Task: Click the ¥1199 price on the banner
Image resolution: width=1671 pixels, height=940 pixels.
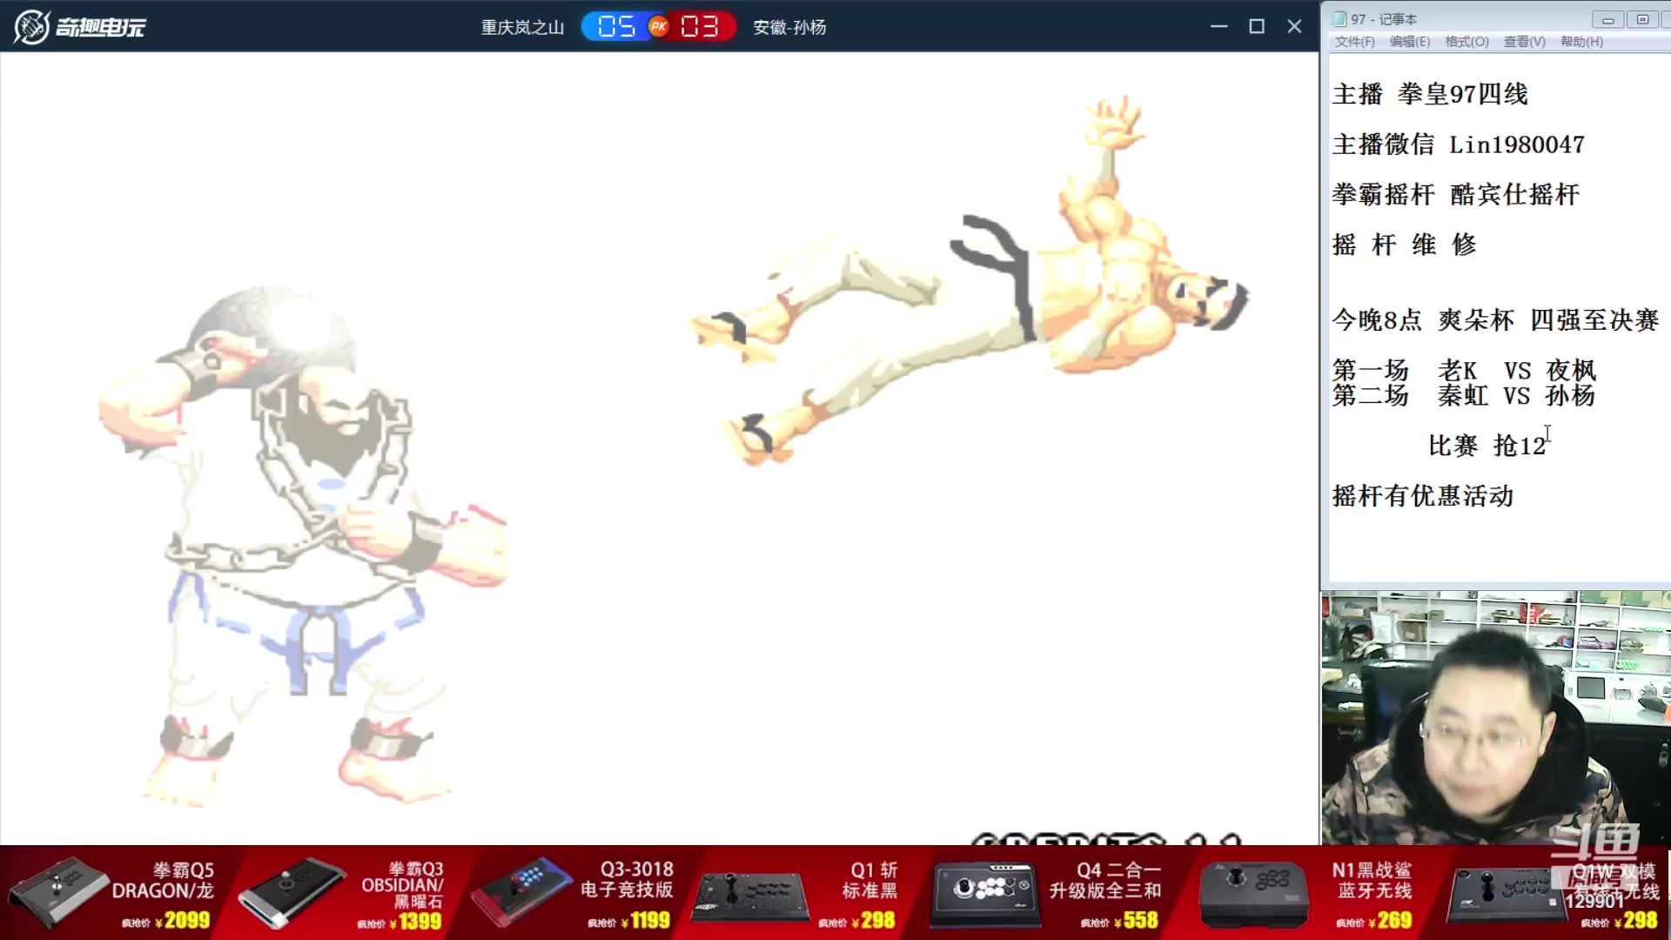Action: (646, 921)
